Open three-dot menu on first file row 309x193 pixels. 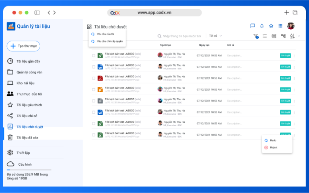(294, 56)
